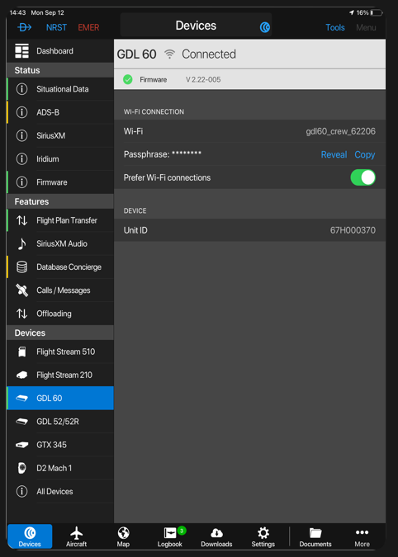Click the Features section header
The image size is (398, 557).
60,201
